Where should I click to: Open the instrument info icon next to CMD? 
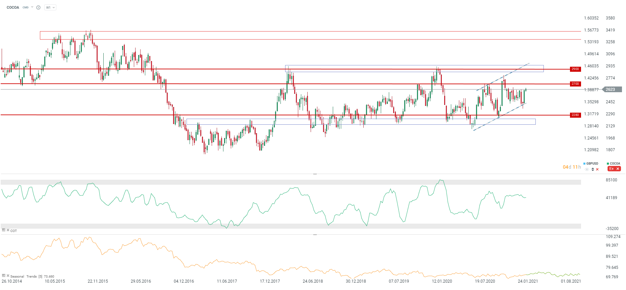pyautogui.click(x=38, y=7)
